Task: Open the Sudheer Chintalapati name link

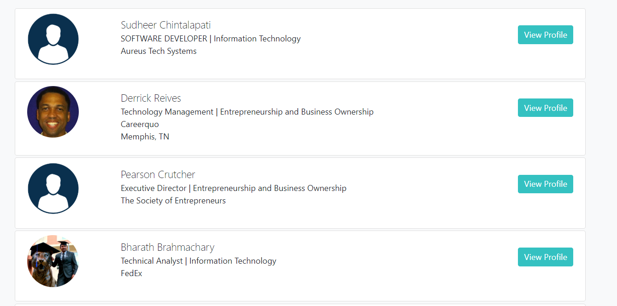Action: pos(166,25)
